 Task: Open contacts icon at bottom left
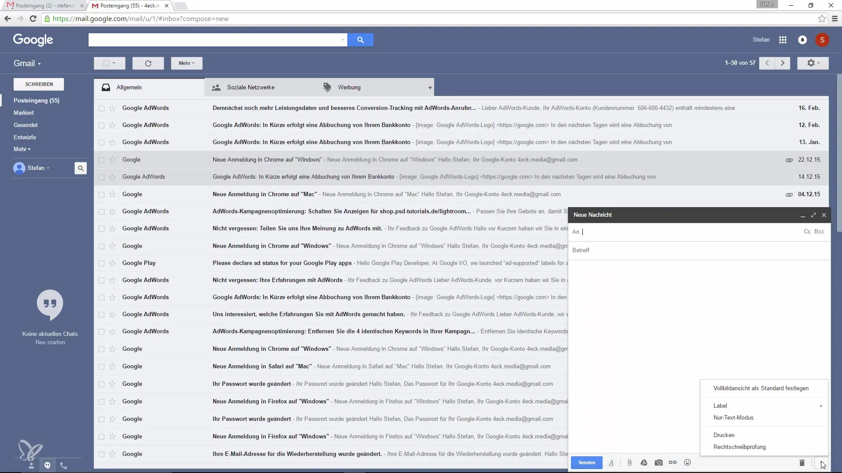tap(31, 466)
